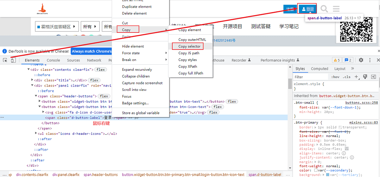Click the info icon beside DevTools notice
The image size is (380, 177).
pyautogui.click(x=4, y=51)
